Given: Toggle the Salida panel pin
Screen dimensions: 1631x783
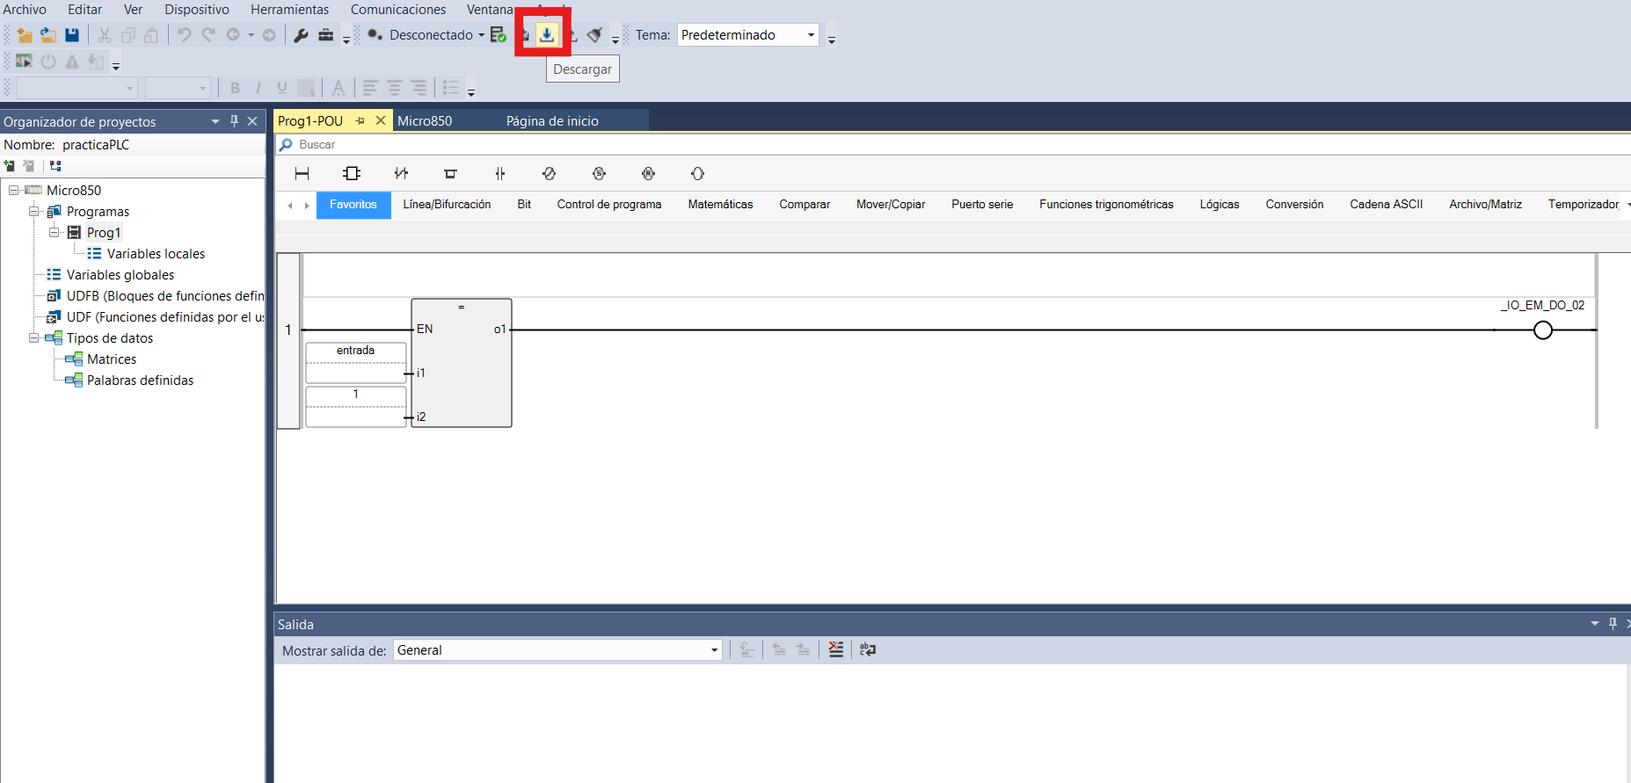Looking at the screenshot, I should [1613, 623].
